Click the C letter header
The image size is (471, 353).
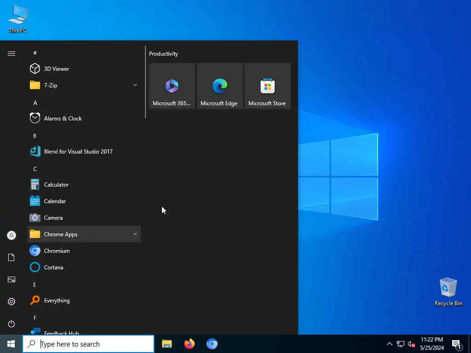pyautogui.click(x=35, y=169)
